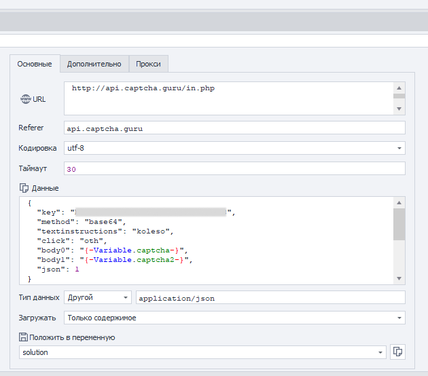
Task: Click the save icon beside Положить в переменную
Action: [24, 337]
